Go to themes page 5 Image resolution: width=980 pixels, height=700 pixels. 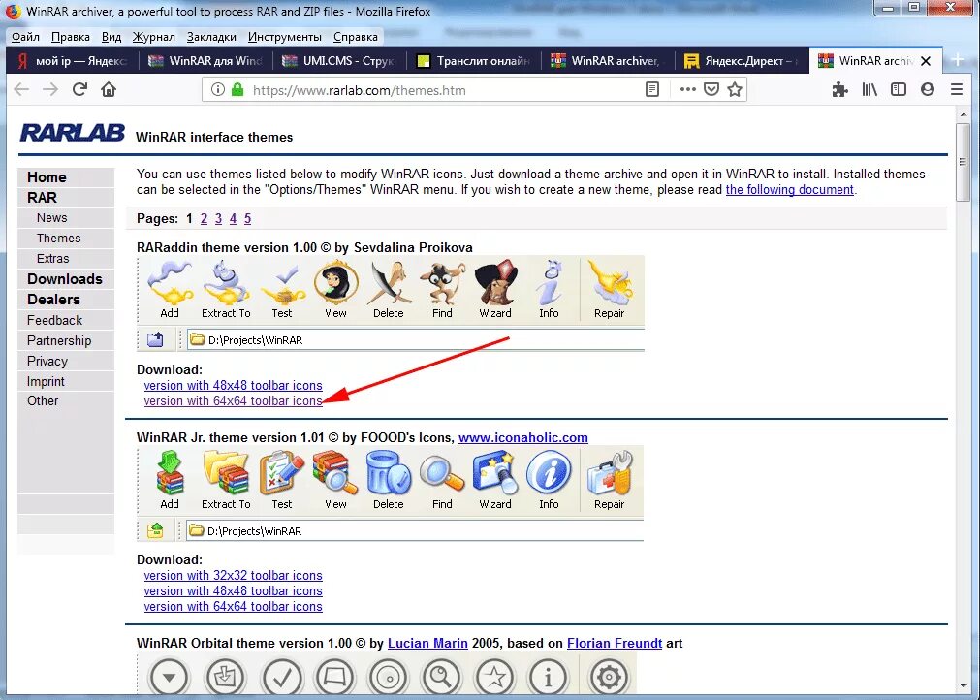coord(247,219)
